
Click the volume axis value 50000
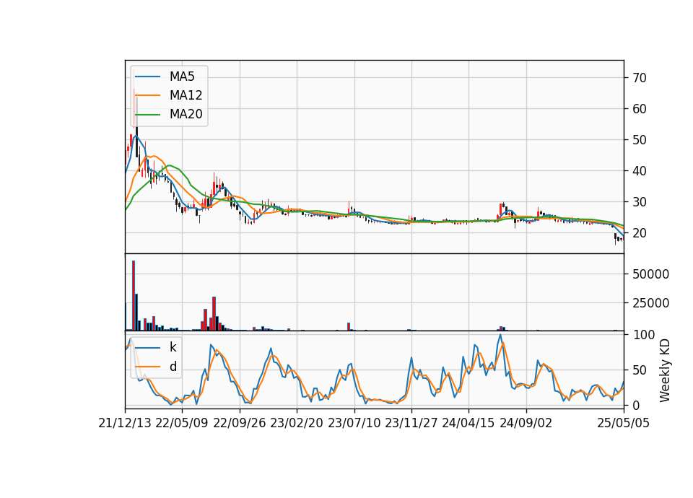(x=650, y=274)
